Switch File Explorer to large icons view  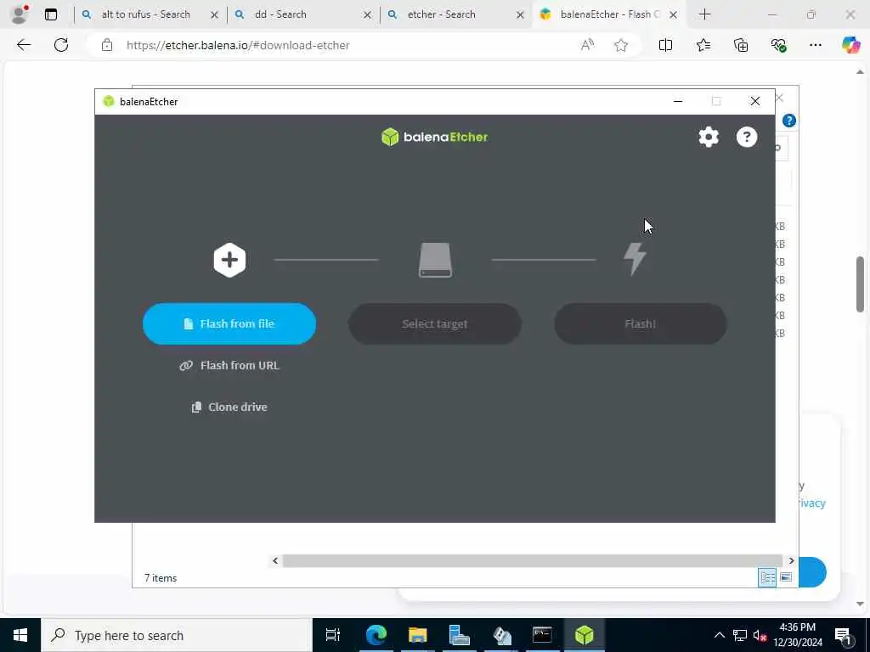point(786,577)
